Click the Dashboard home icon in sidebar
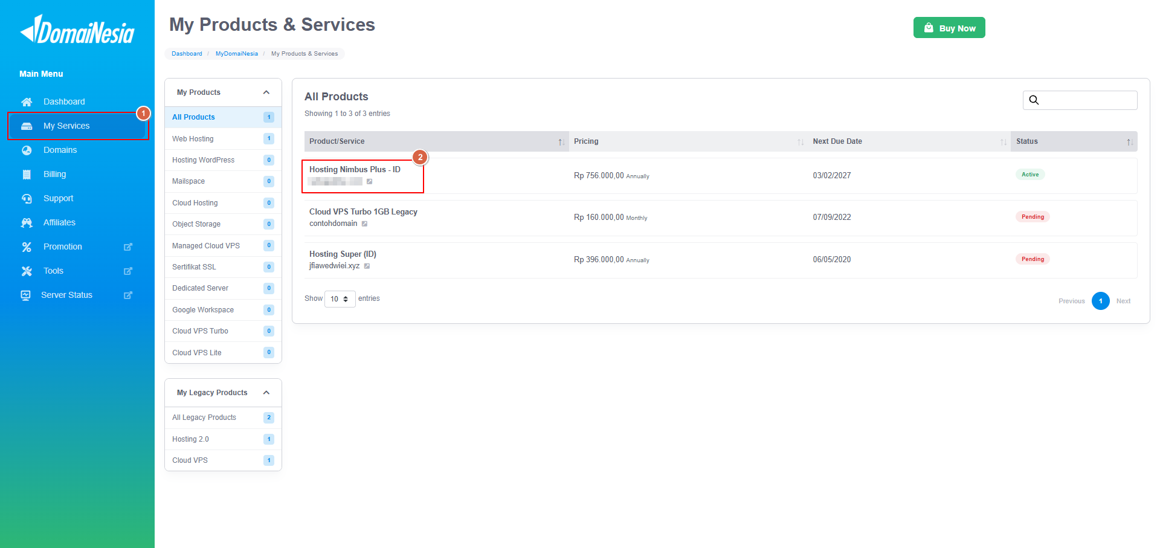Viewport: 1160px width, 548px height. [27, 102]
